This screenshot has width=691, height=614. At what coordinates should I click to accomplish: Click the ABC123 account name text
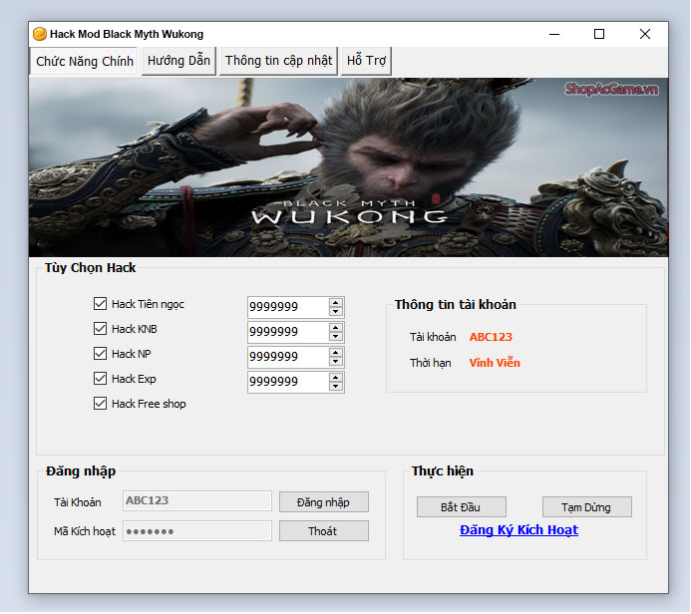[491, 337]
